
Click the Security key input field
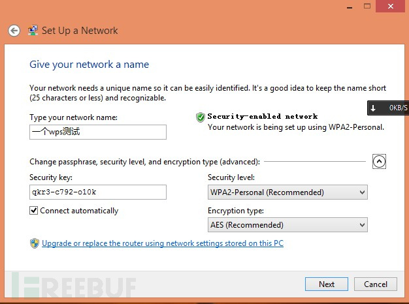coord(98,192)
